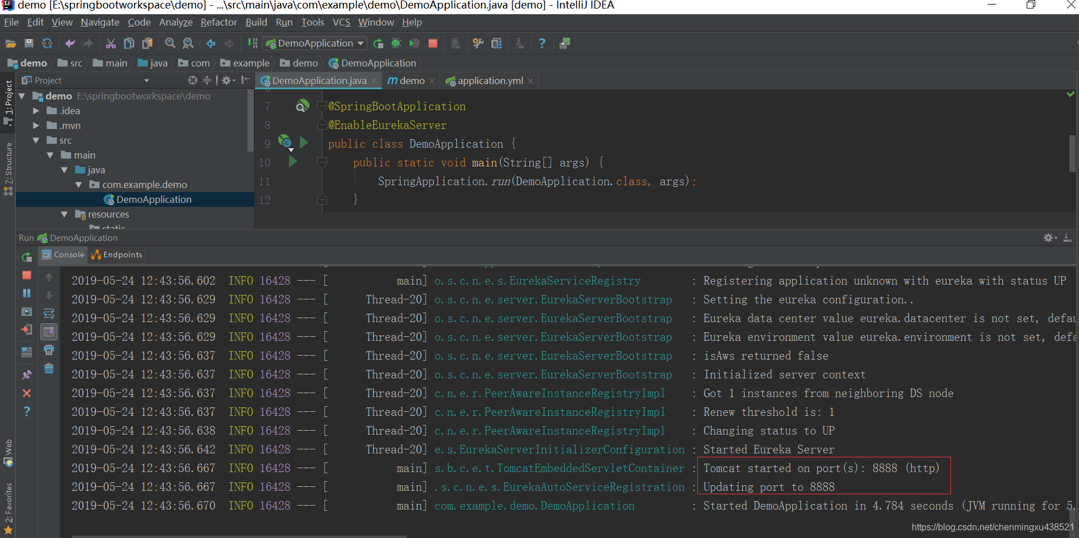1079x538 pixels.
Task: Rerun DemoApplication from the main toolbar
Action: (x=378, y=43)
